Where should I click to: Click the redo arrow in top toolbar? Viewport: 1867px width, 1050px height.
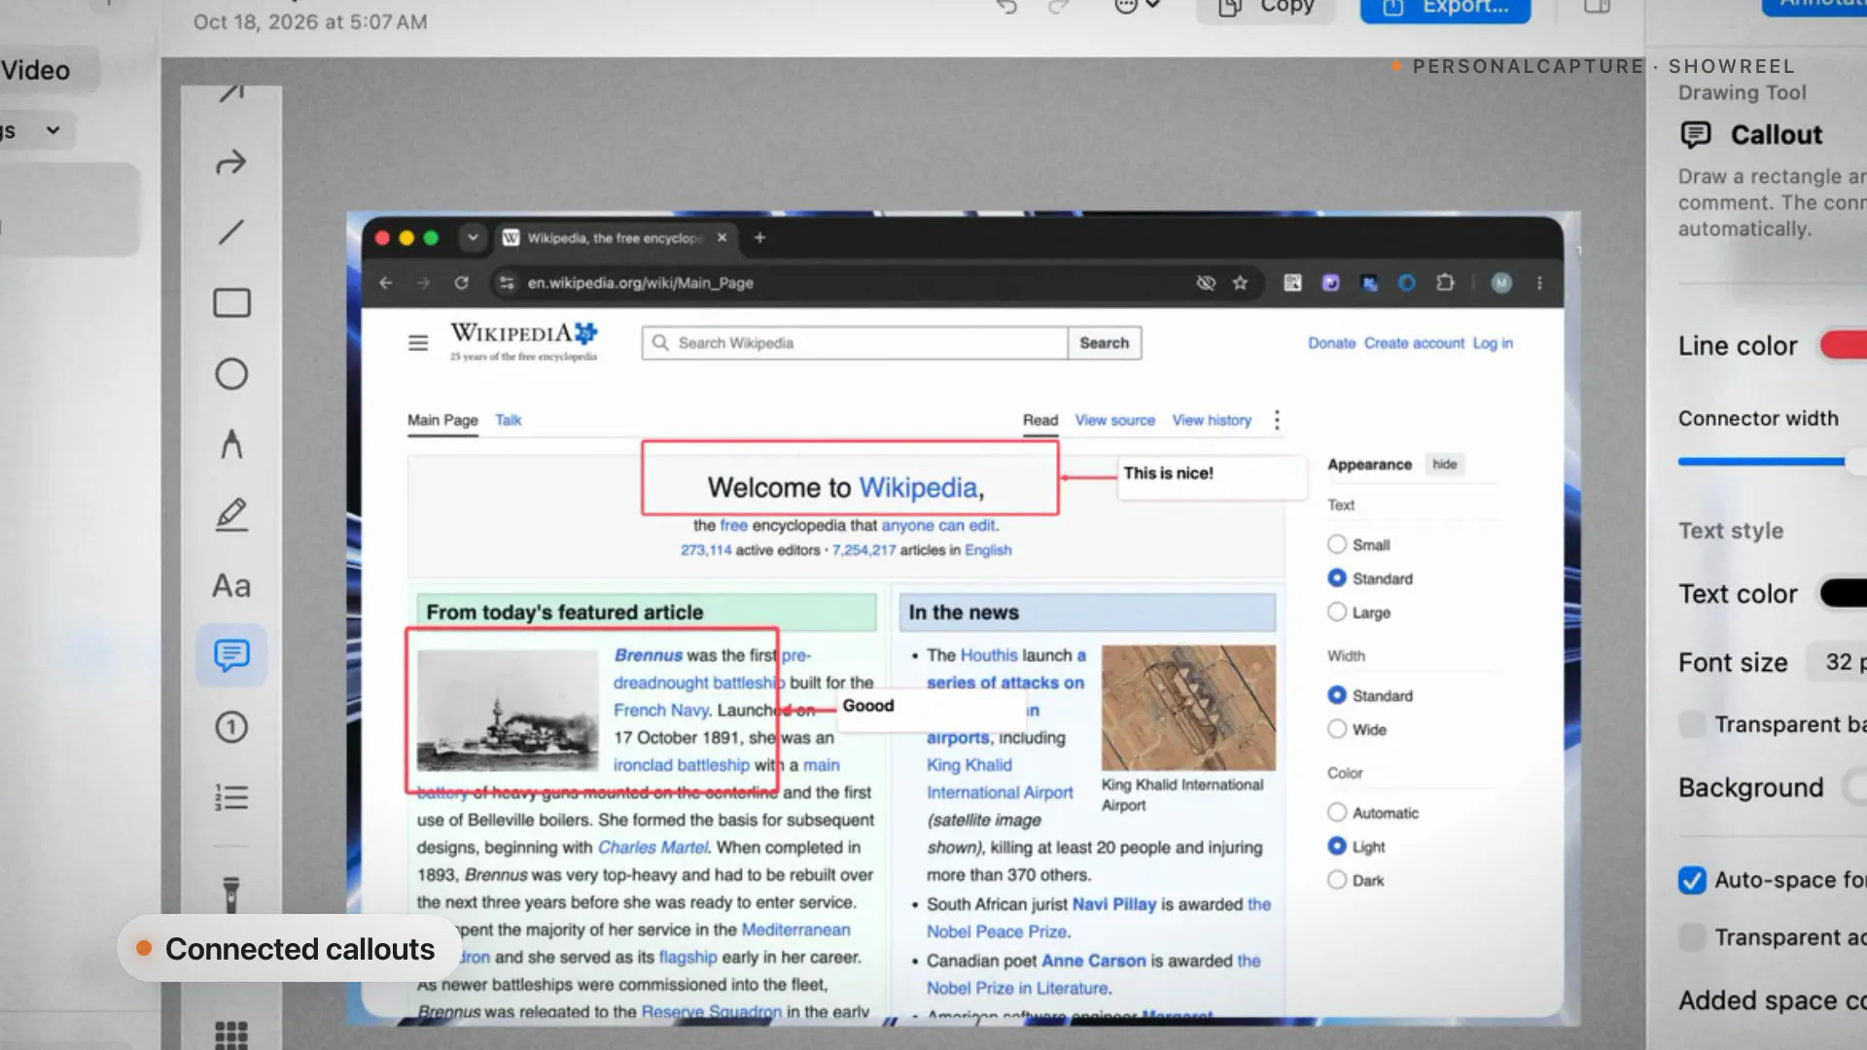point(1059,8)
